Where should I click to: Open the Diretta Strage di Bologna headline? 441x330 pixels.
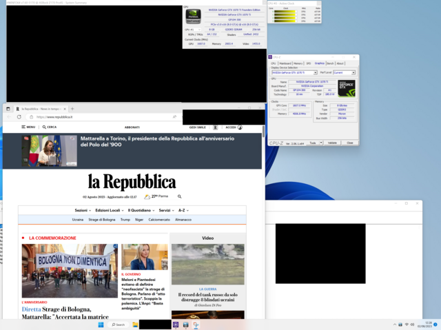65,313
